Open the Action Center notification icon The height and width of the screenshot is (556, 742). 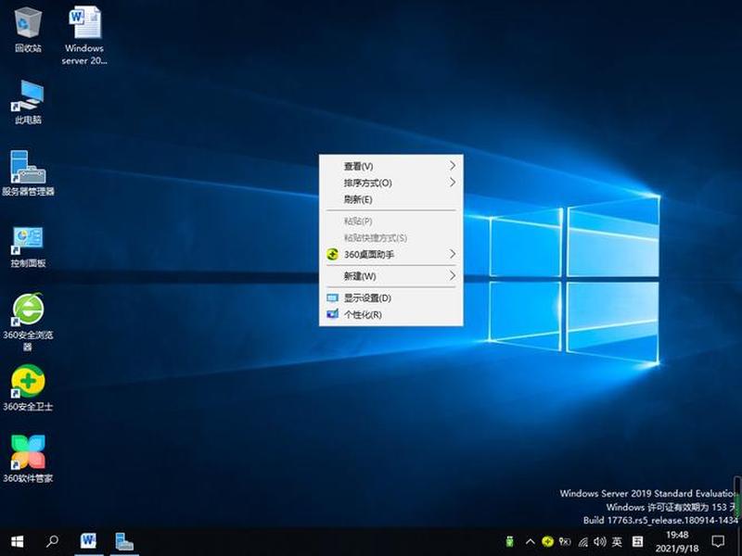tap(718, 541)
